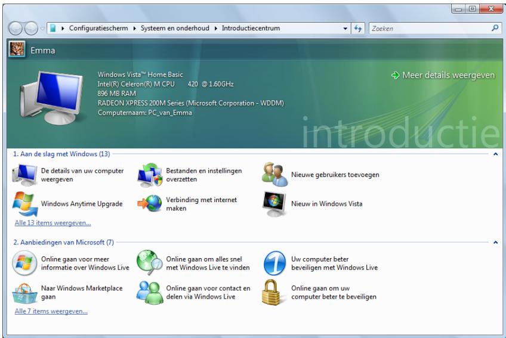506x338 pixels.
Task: Click the 'RADEON XPRESS 200M Series' graphics line
Action: point(191,103)
